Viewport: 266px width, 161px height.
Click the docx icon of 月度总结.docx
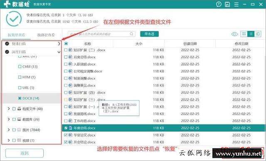point(70,57)
